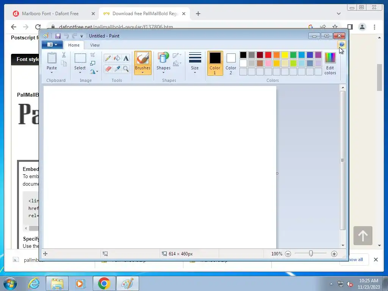Click the taskbar clock showing 10:25 AM
388x291 pixels.
[368, 284]
